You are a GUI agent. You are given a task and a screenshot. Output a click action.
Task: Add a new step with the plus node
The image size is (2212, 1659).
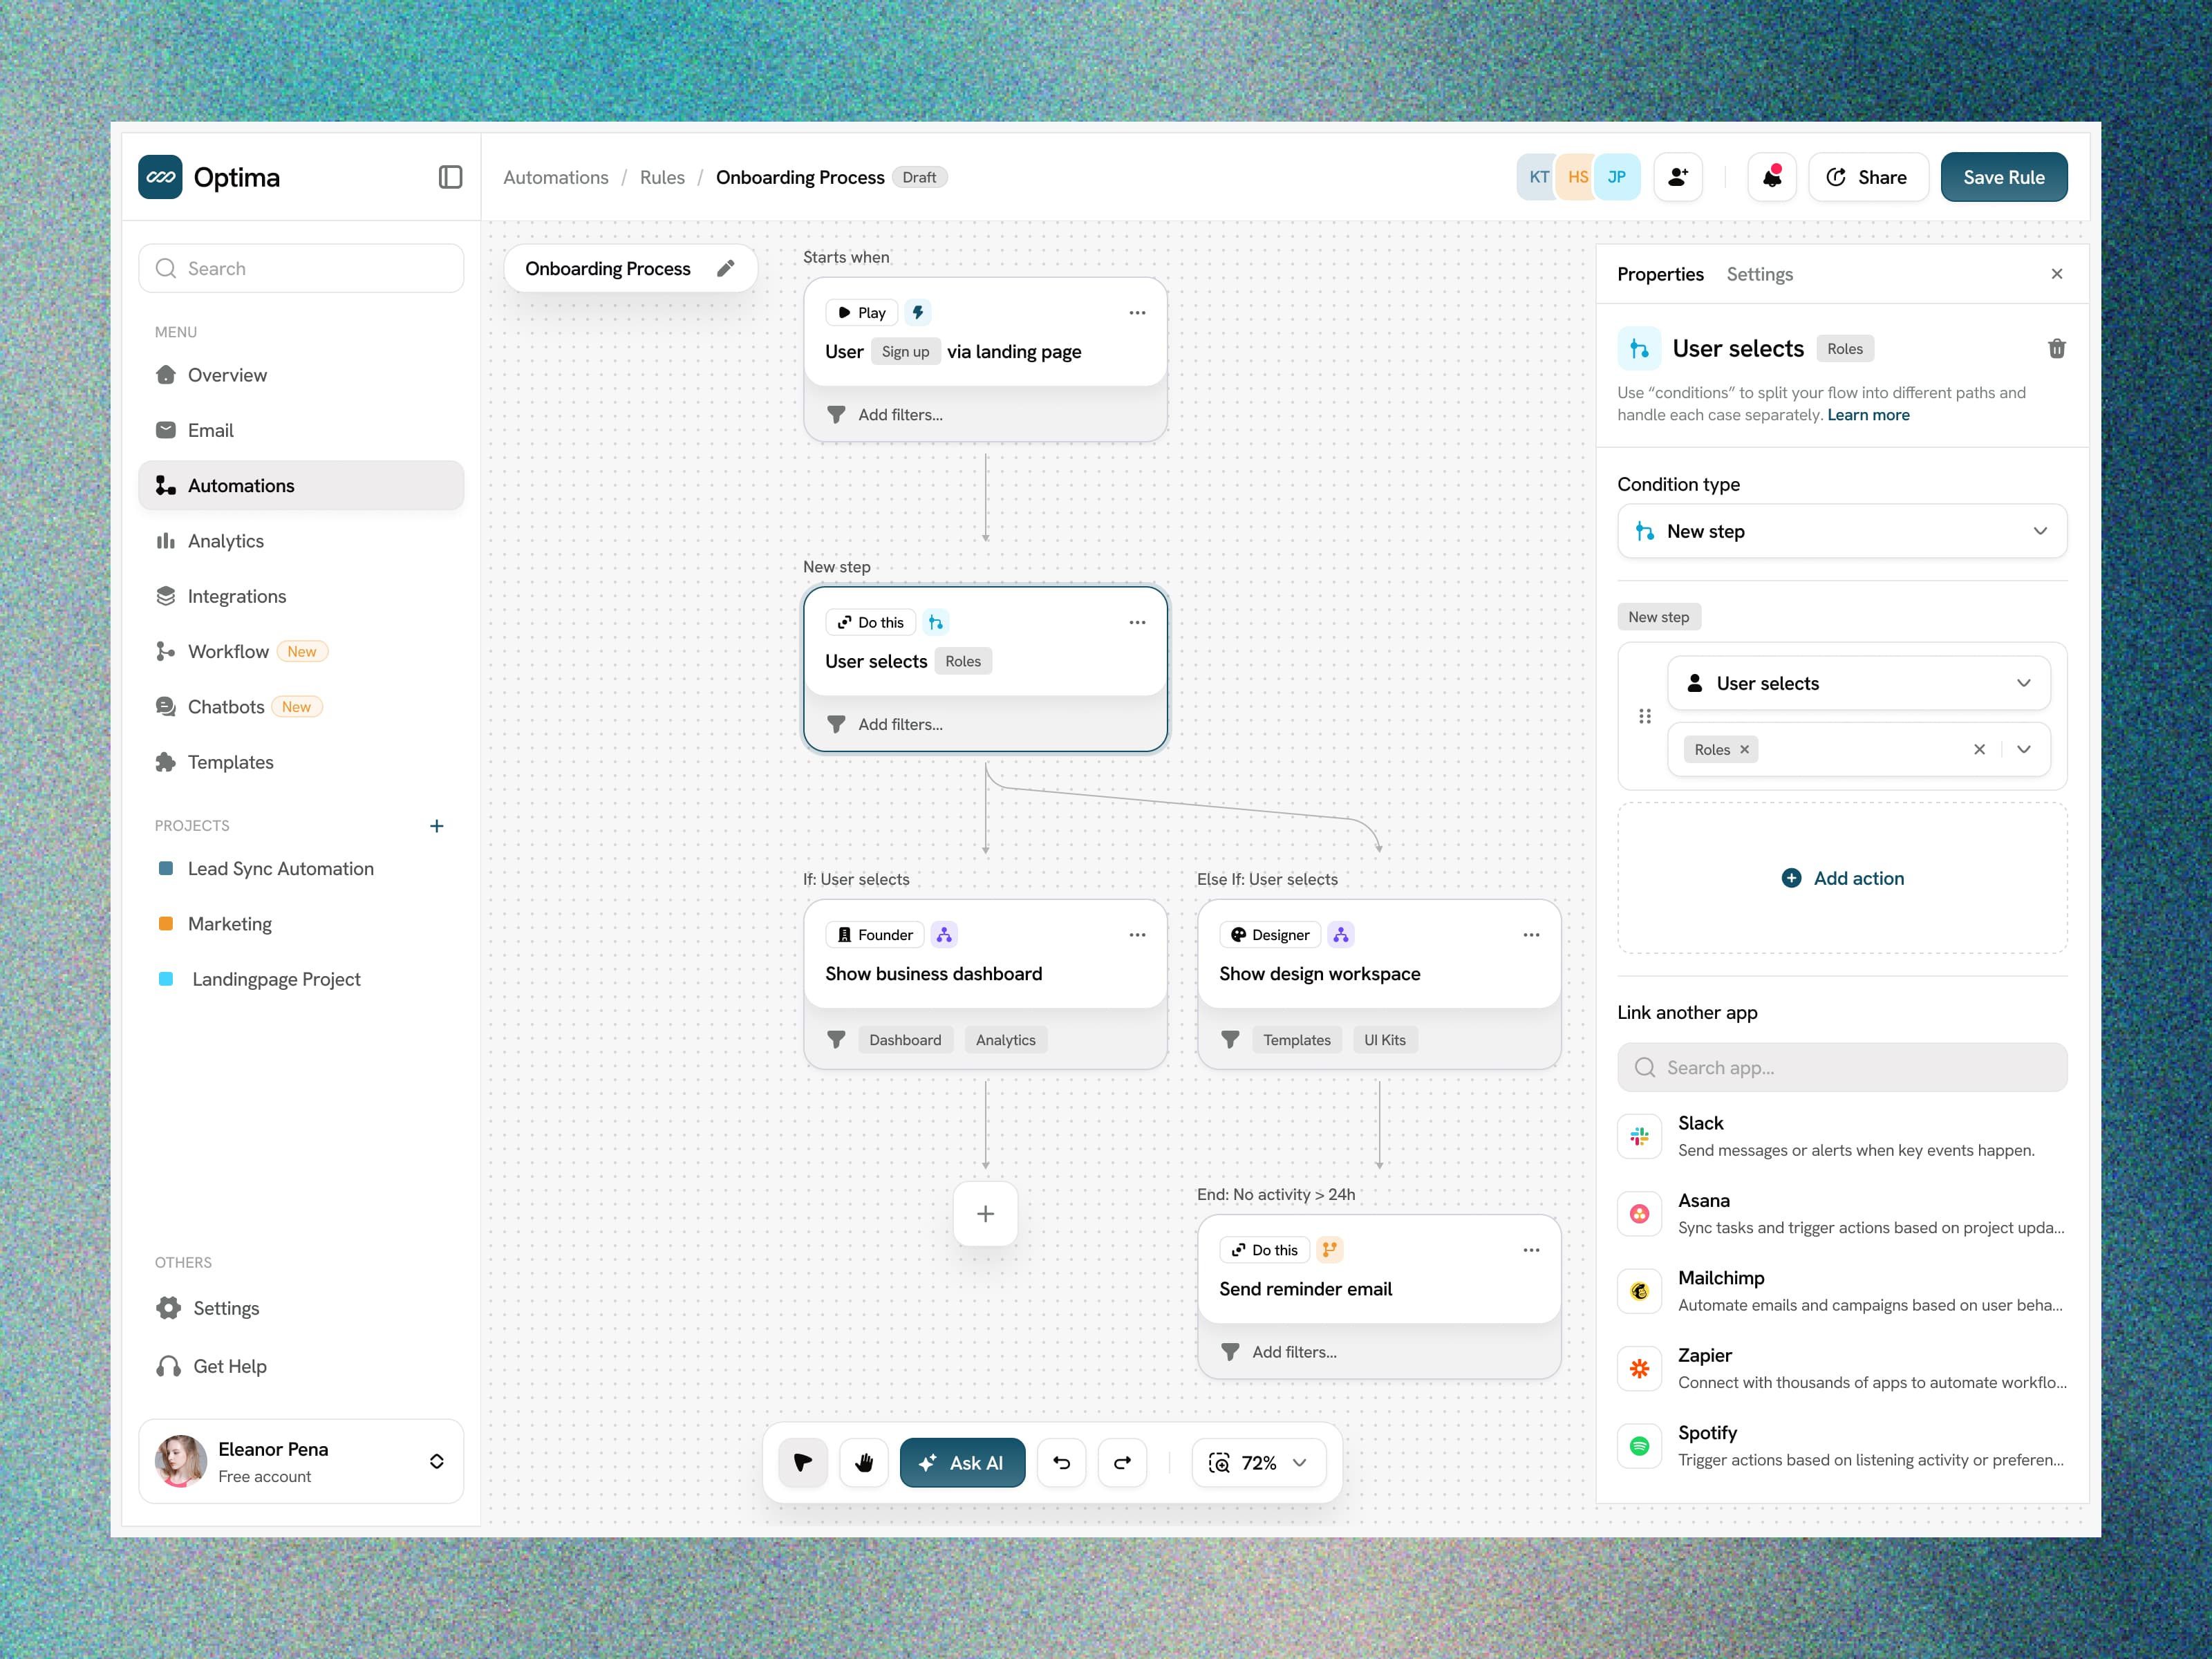985,1213
